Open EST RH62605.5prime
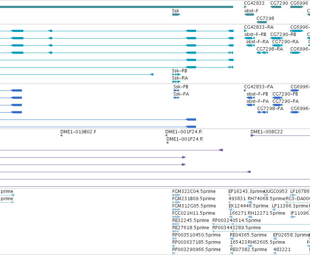Screen dimensions: 310x255 (x=266, y=242)
